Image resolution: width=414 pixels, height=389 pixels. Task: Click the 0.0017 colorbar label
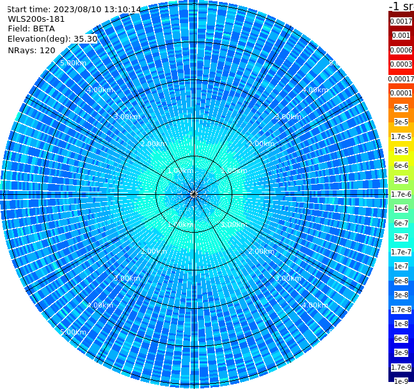pyautogui.click(x=401, y=21)
